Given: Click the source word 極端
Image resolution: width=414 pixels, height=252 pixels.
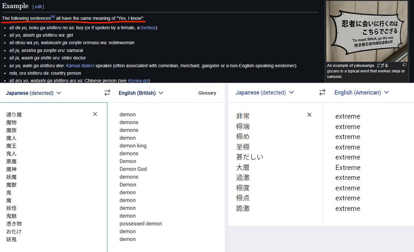Looking at the screenshot, I should 243,127.
